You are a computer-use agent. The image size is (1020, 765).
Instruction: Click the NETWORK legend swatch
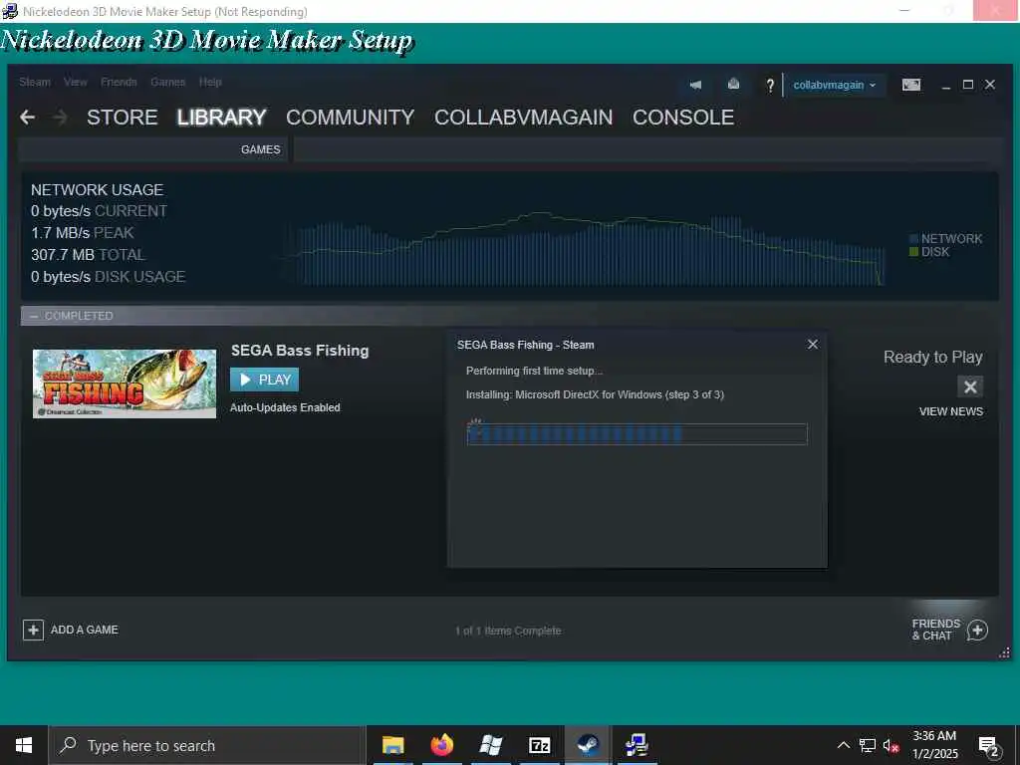point(914,239)
